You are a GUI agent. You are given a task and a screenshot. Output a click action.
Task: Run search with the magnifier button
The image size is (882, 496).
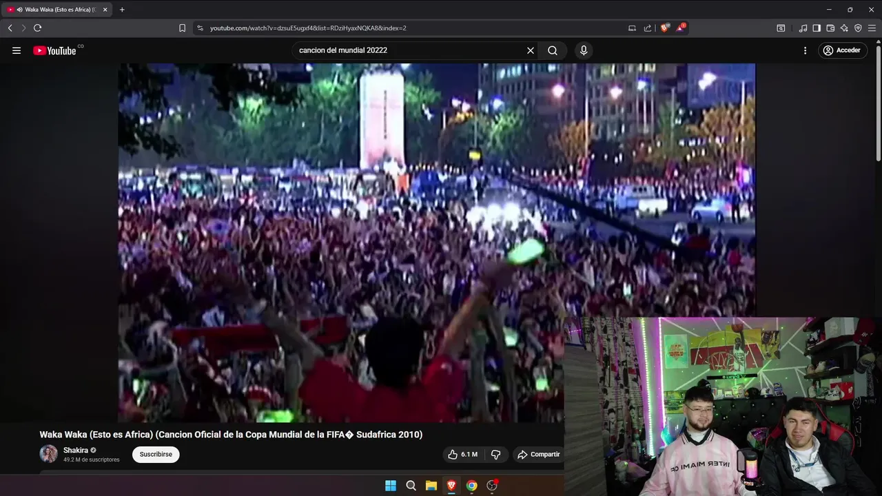pyautogui.click(x=553, y=50)
